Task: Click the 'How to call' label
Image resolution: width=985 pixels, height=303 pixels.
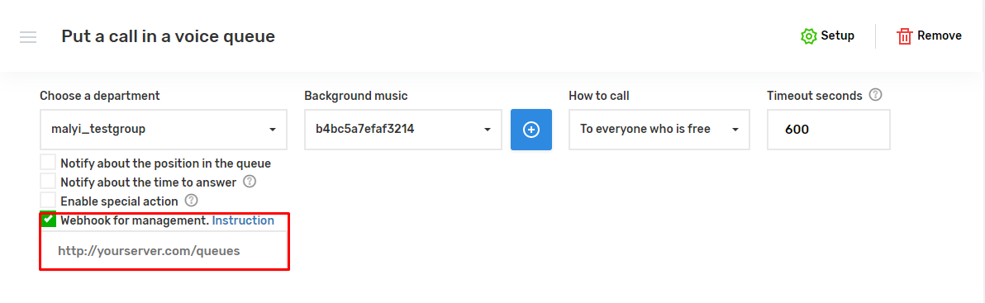Action: pos(599,96)
